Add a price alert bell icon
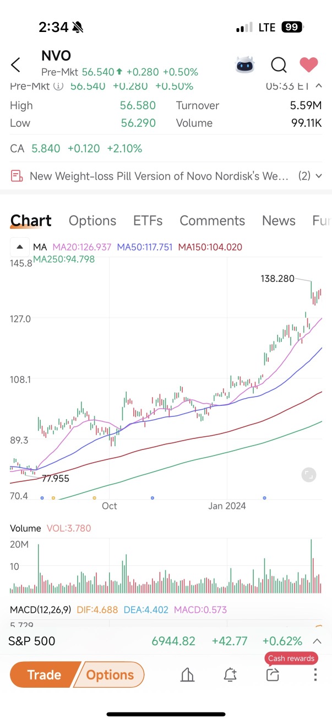This screenshot has height=723, width=332. (x=230, y=675)
